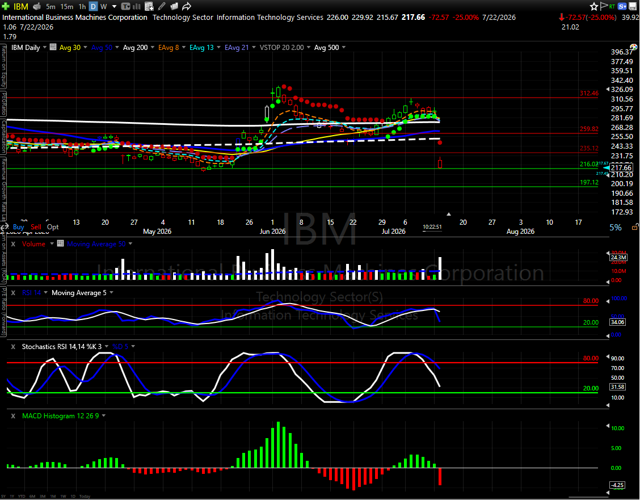The width and height of the screenshot is (640, 500).
Task: Expand the IBM Daily dropdown
Action: point(44,47)
